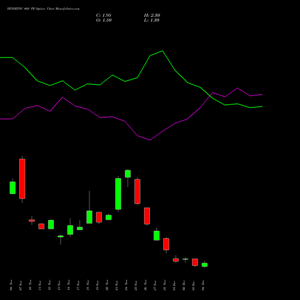
Task: Click the 21 Nov date label
Action: pos(116,286)
